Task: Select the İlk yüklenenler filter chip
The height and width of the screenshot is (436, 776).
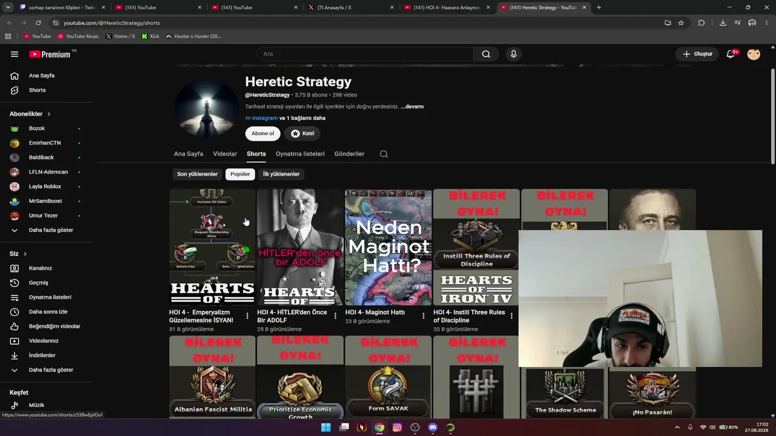Action: click(281, 174)
